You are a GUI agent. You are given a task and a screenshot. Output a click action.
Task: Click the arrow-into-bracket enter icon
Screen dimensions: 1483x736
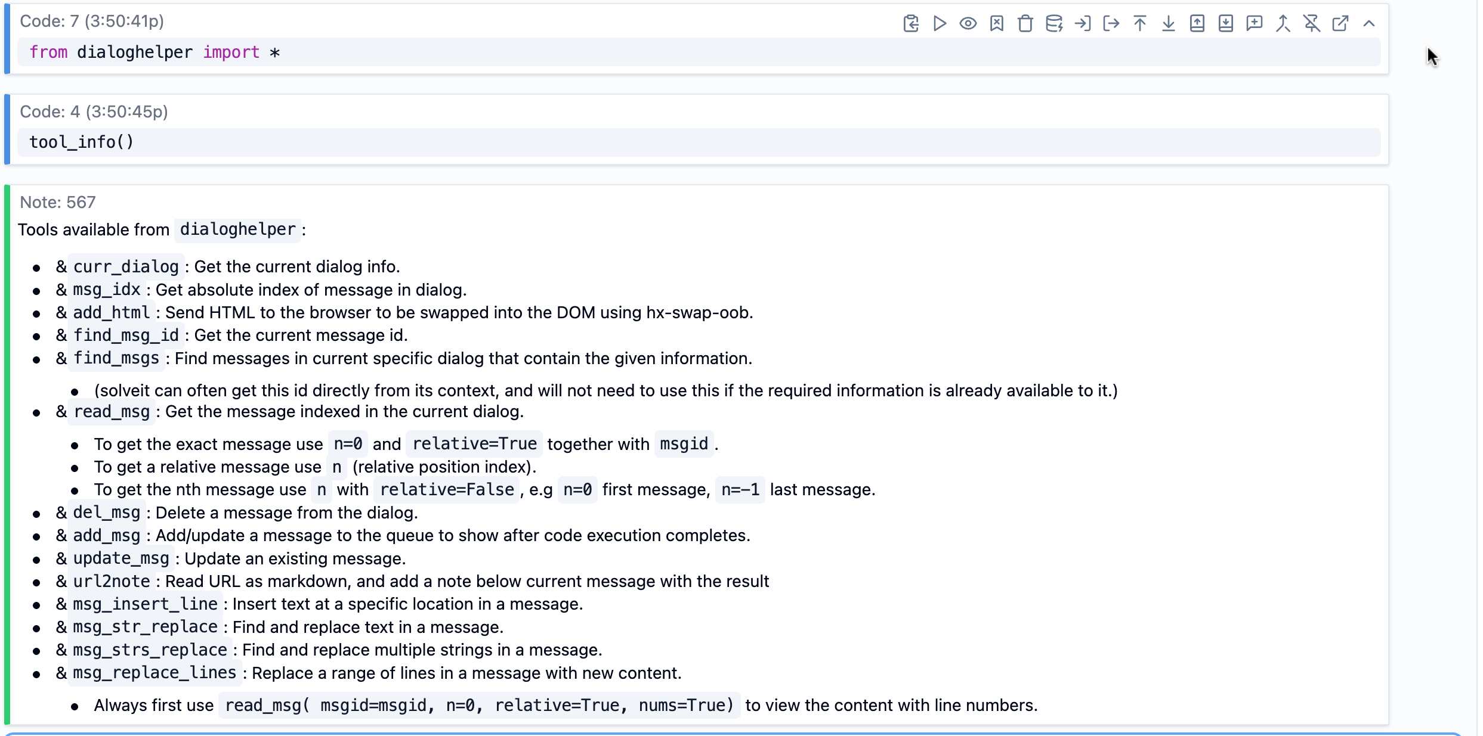[1083, 23]
